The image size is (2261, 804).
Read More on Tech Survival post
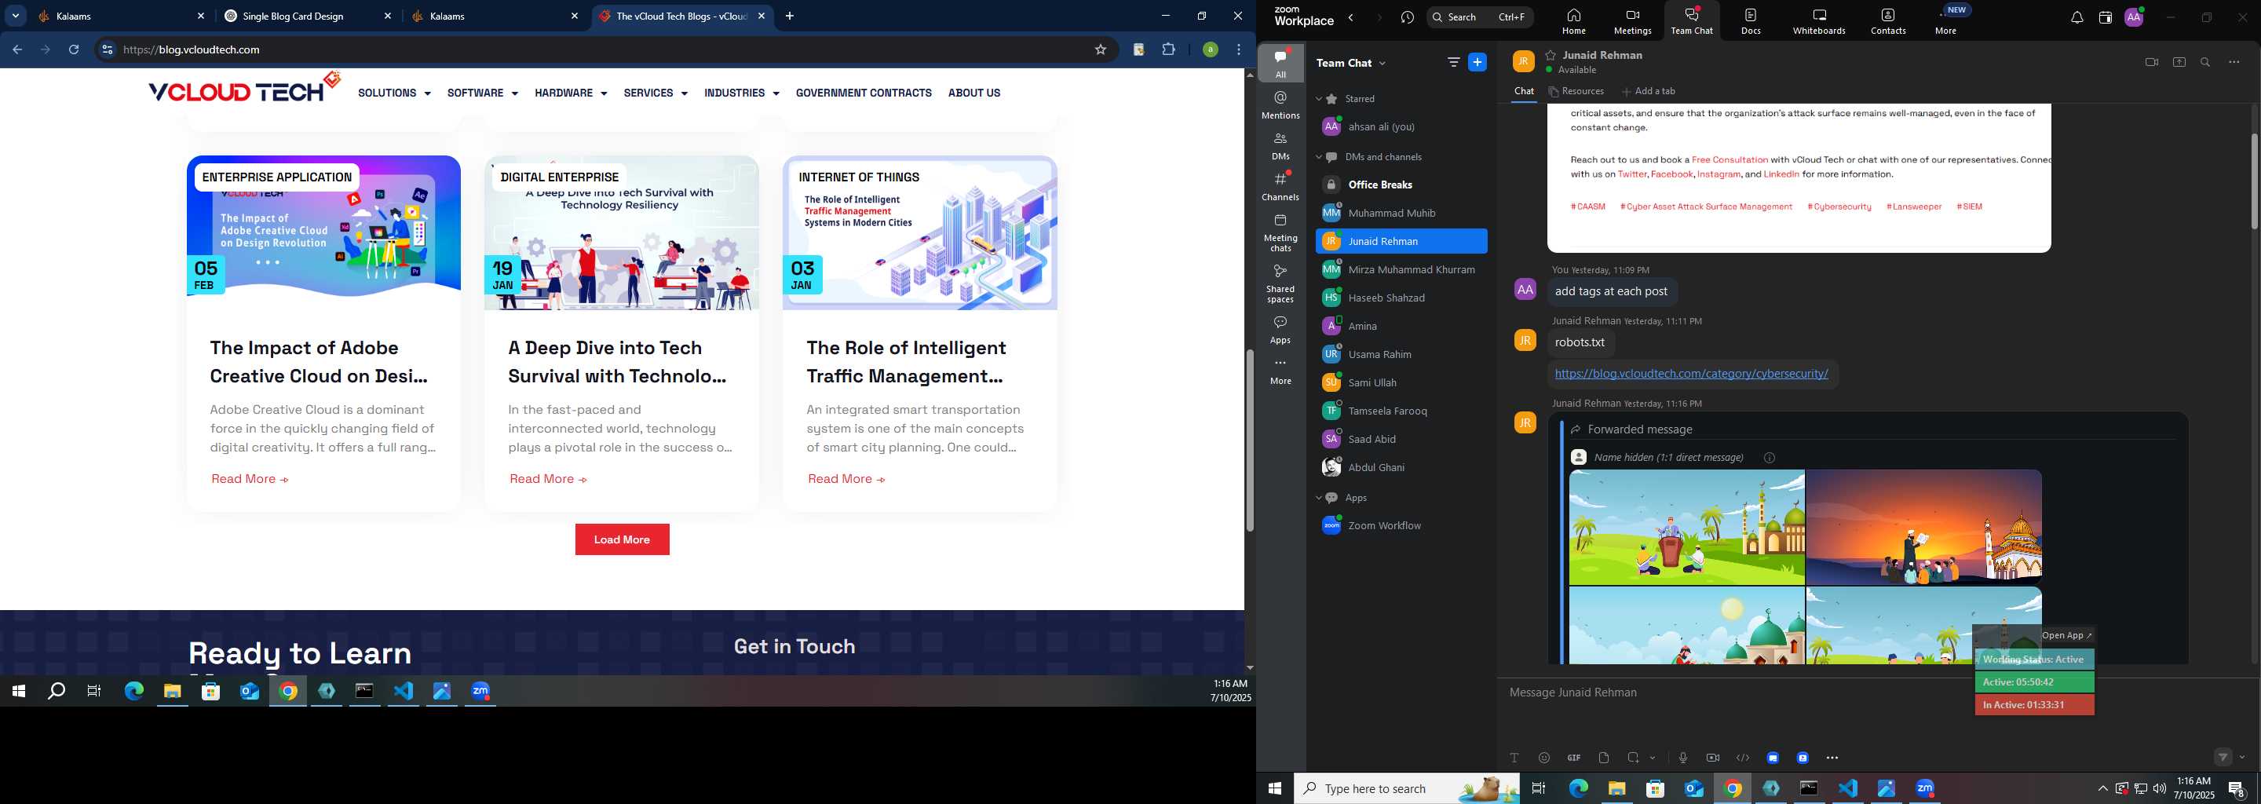[x=548, y=479]
